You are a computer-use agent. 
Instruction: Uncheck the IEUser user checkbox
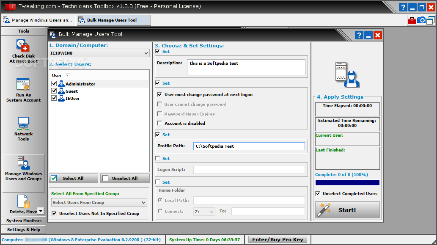[x=54, y=98]
